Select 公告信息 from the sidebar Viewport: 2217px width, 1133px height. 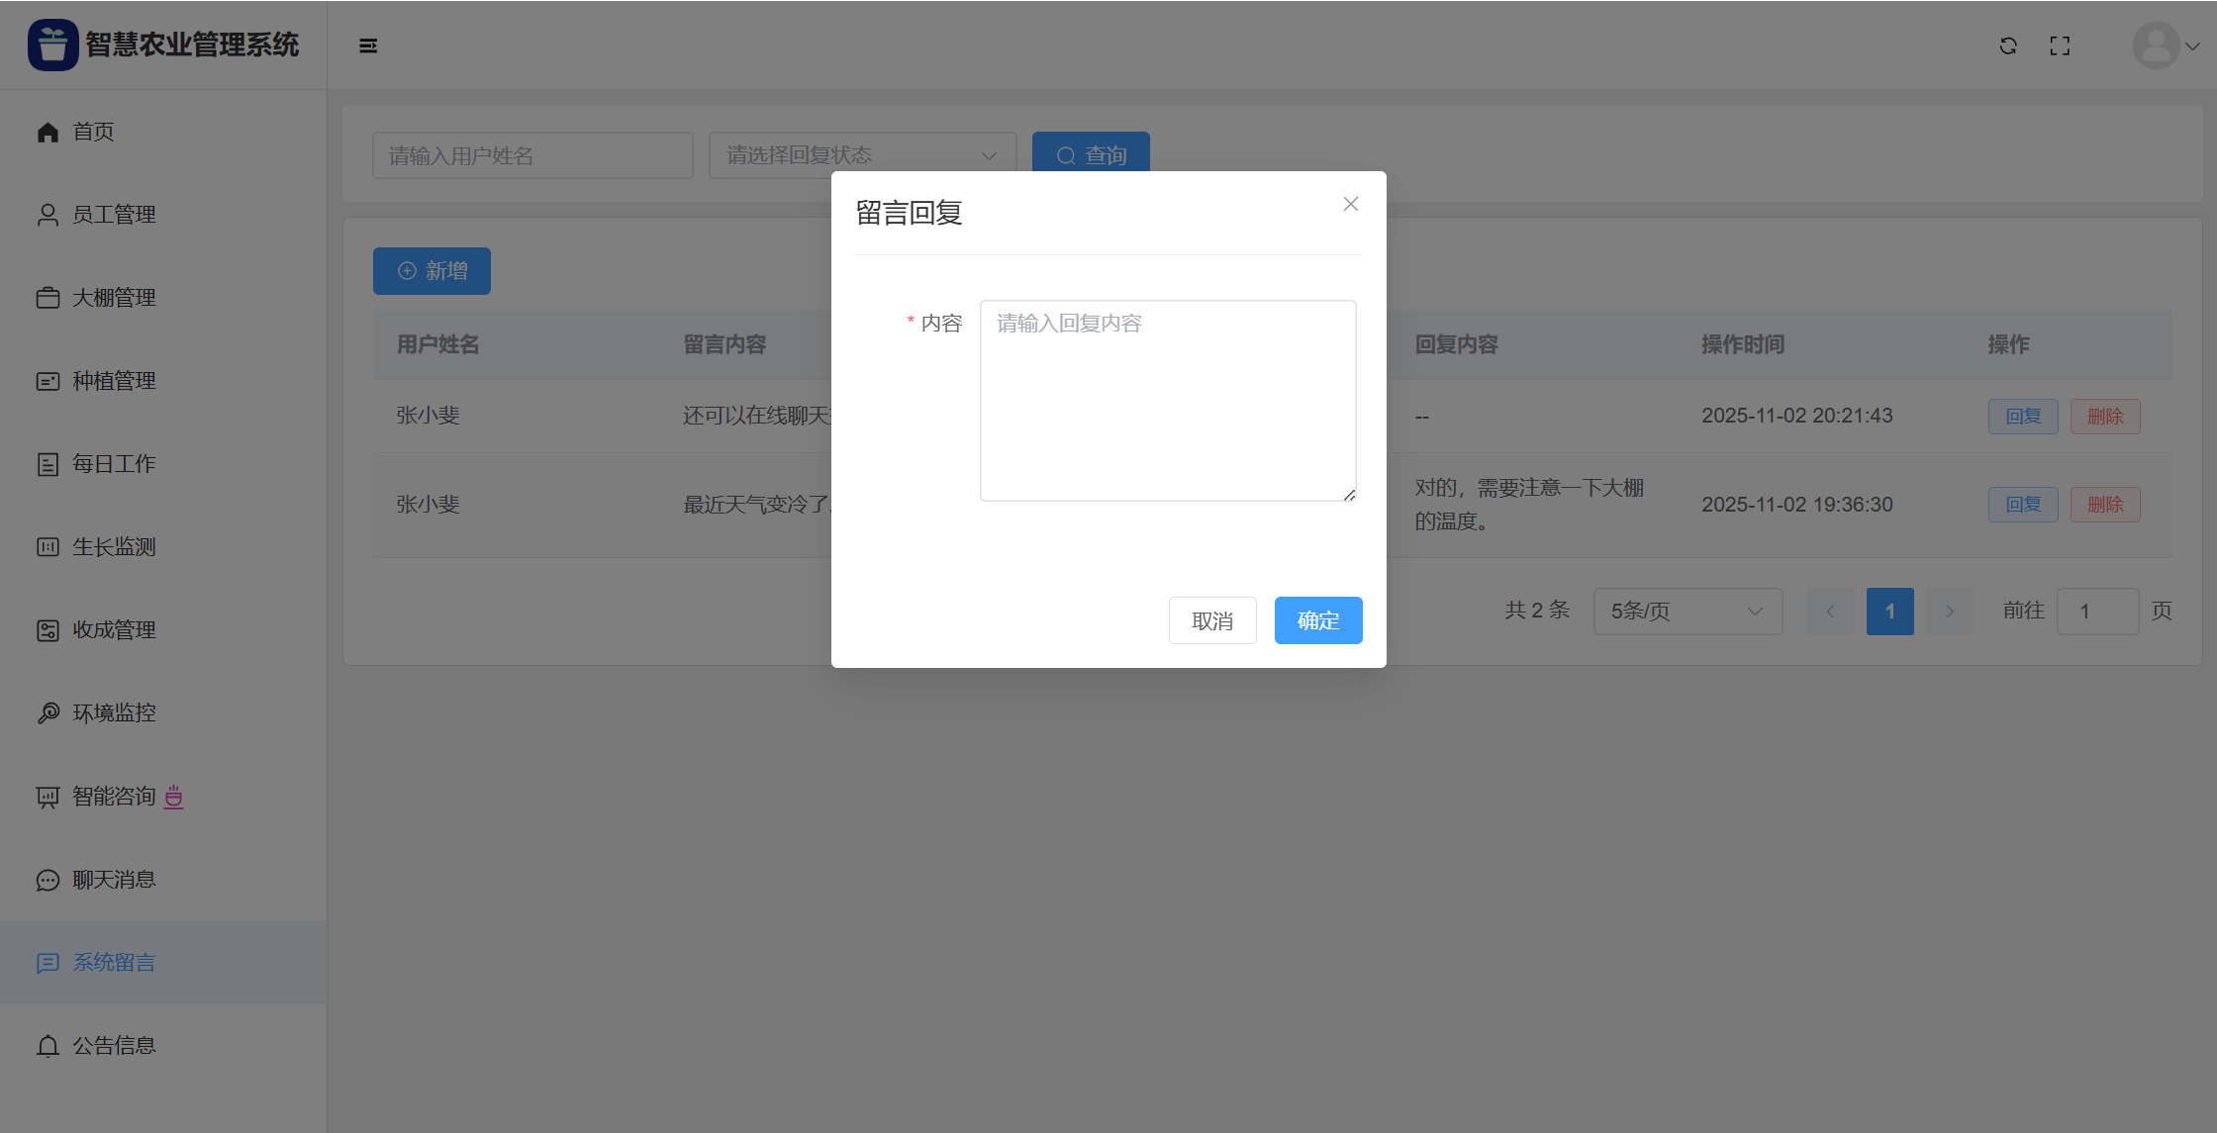[114, 1046]
